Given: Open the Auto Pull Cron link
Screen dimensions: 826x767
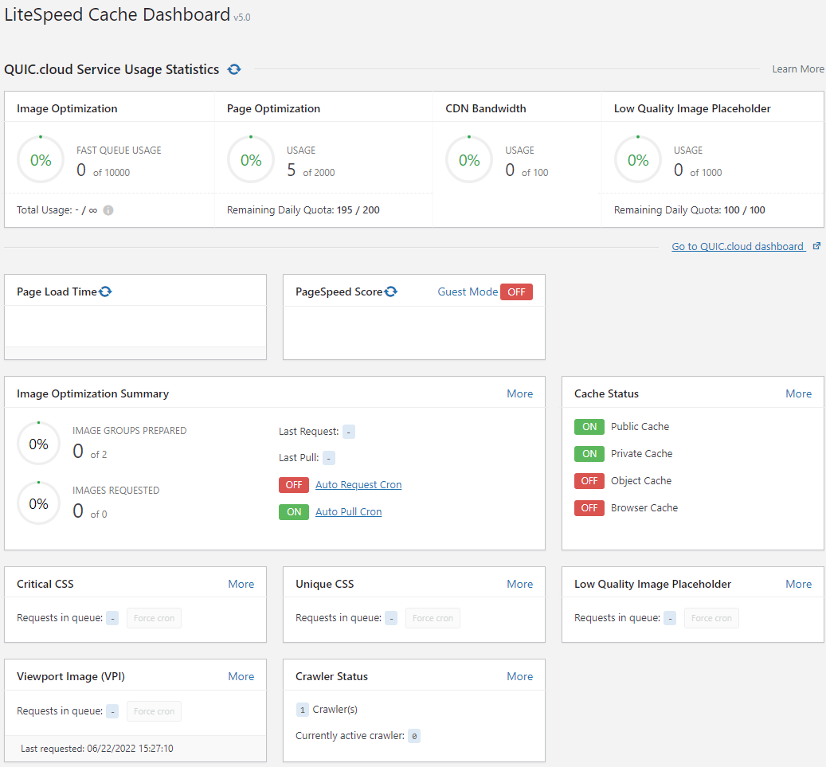Looking at the screenshot, I should click(348, 511).
